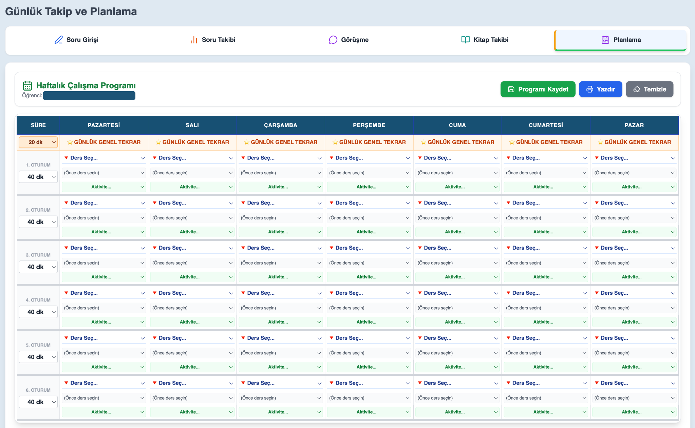Screen dimensions: 695x428
Task: Open the 40 dk dropdown for 1. OTURUM
Action: [x=38, y=176]
